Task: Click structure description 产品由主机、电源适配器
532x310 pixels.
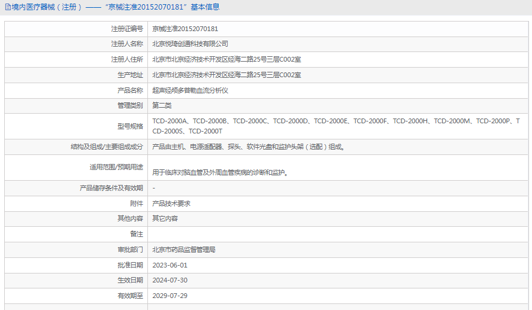Action: (249, 147)
